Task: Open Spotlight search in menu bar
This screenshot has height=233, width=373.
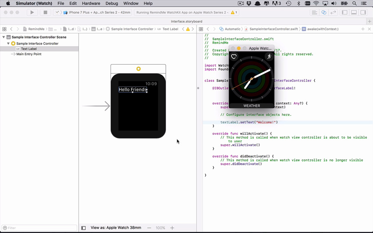Action: click(x=355, y=4)
